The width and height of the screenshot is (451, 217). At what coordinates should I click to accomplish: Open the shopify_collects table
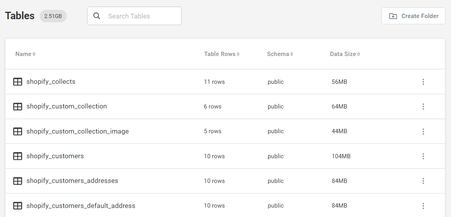coord(51,81)
